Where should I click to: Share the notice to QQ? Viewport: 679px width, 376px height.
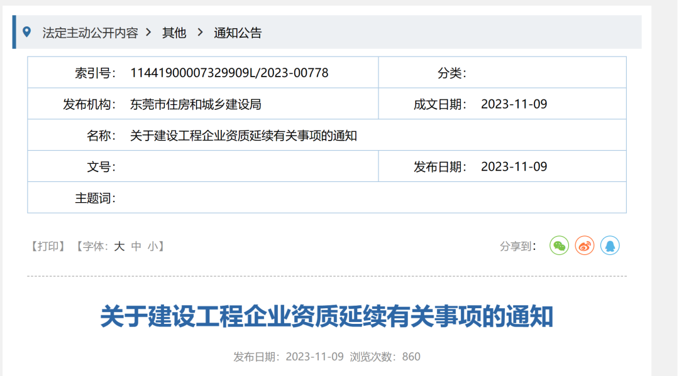tap(610, 246)
